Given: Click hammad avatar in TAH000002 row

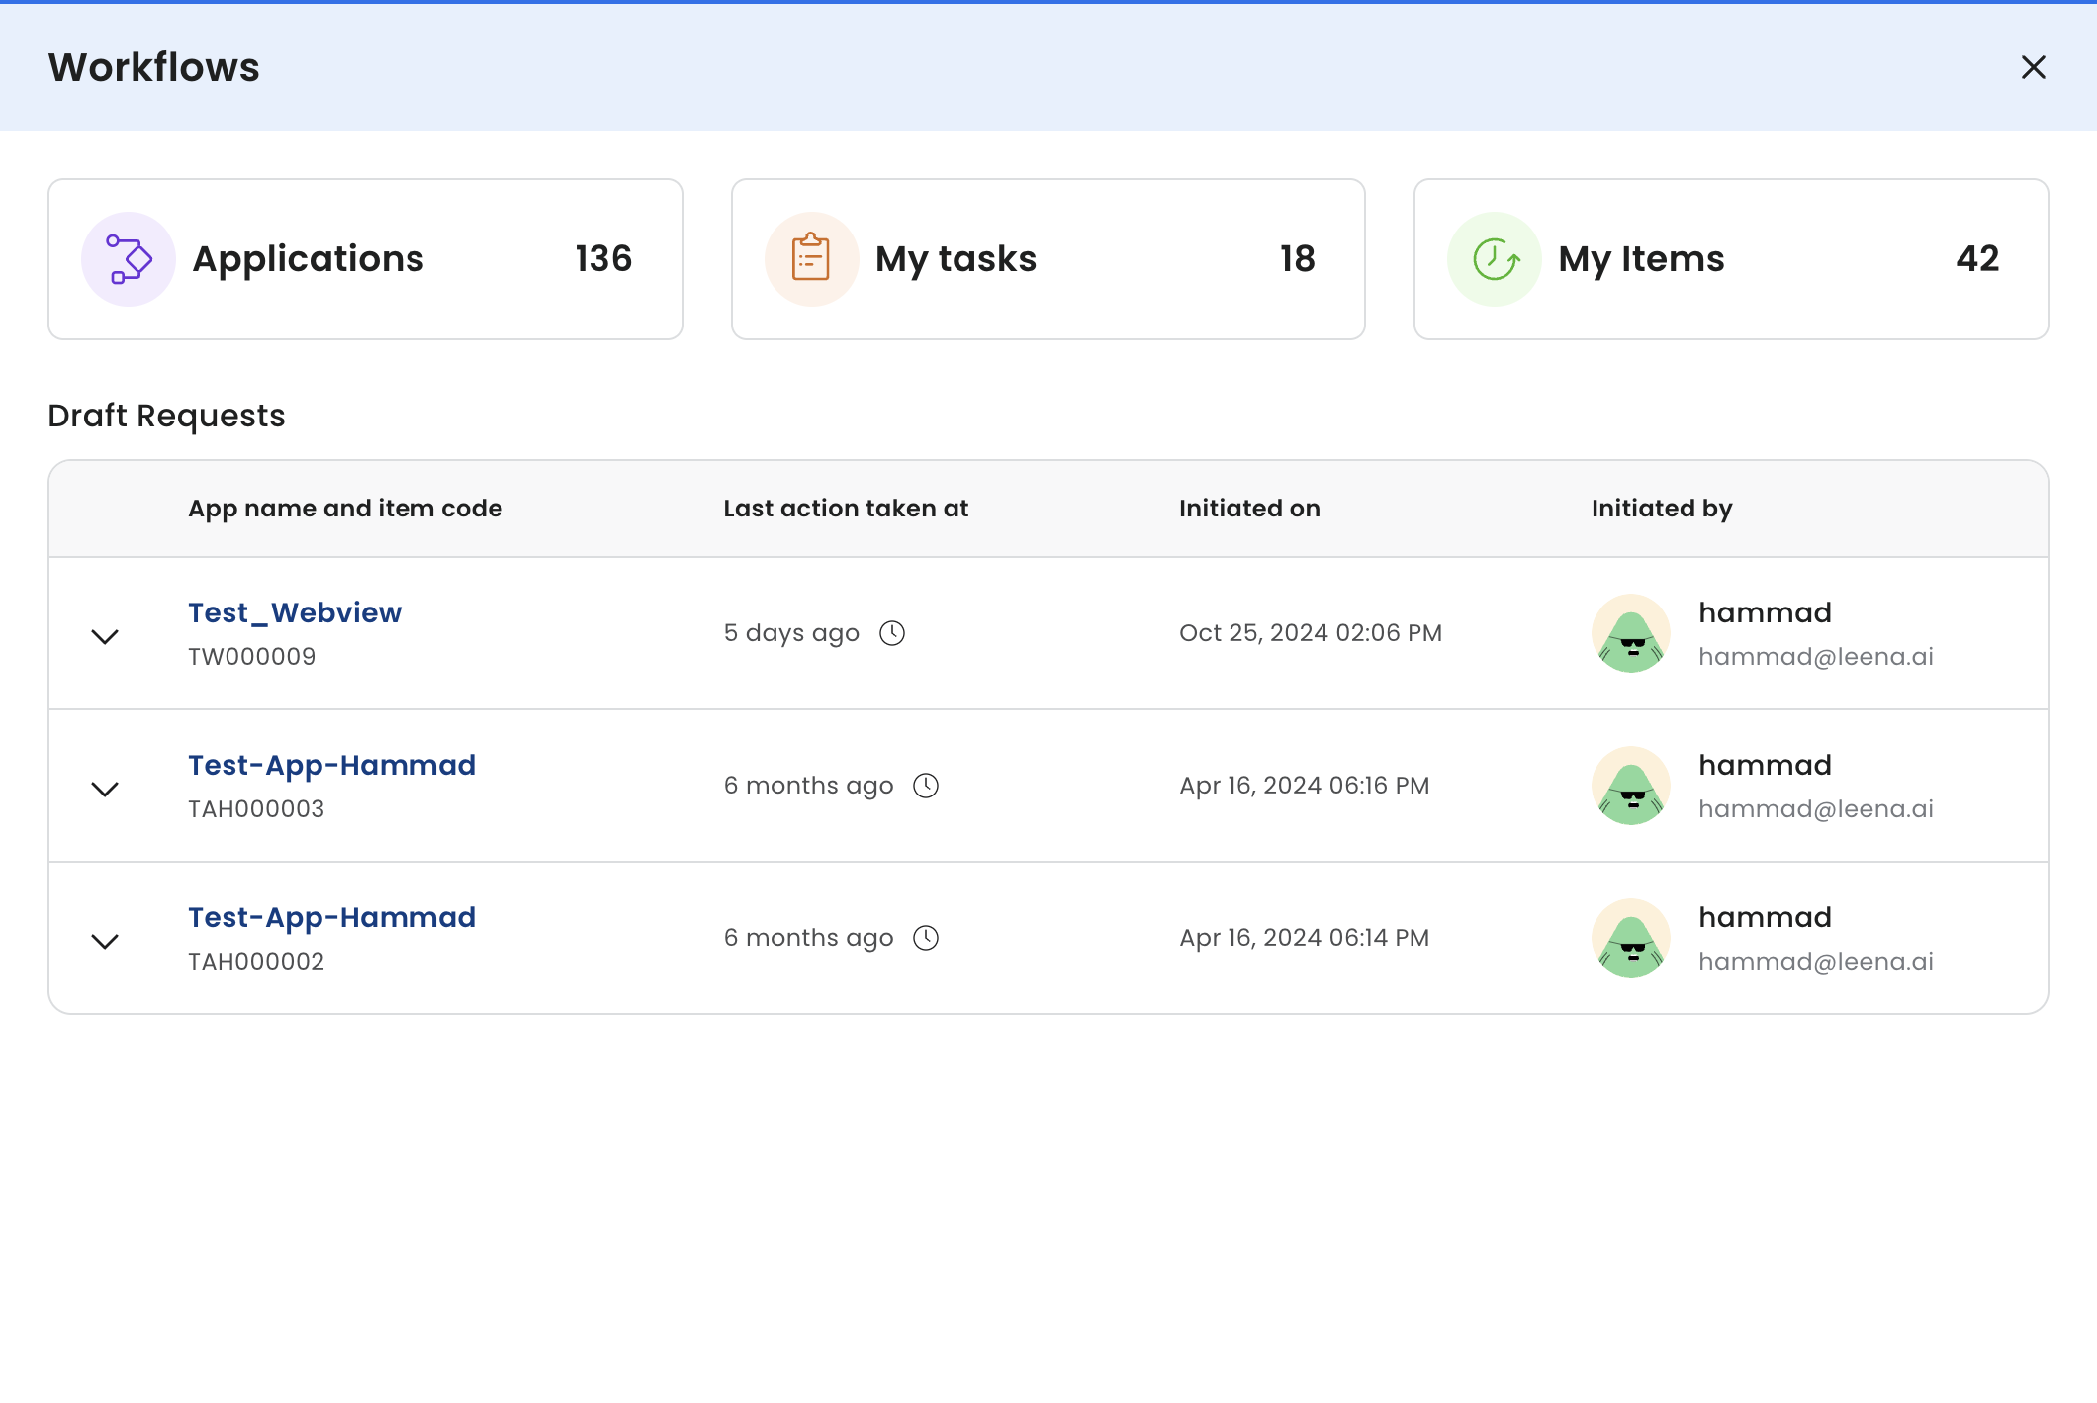Looking at the screenshot, I should click(1631, 938).
